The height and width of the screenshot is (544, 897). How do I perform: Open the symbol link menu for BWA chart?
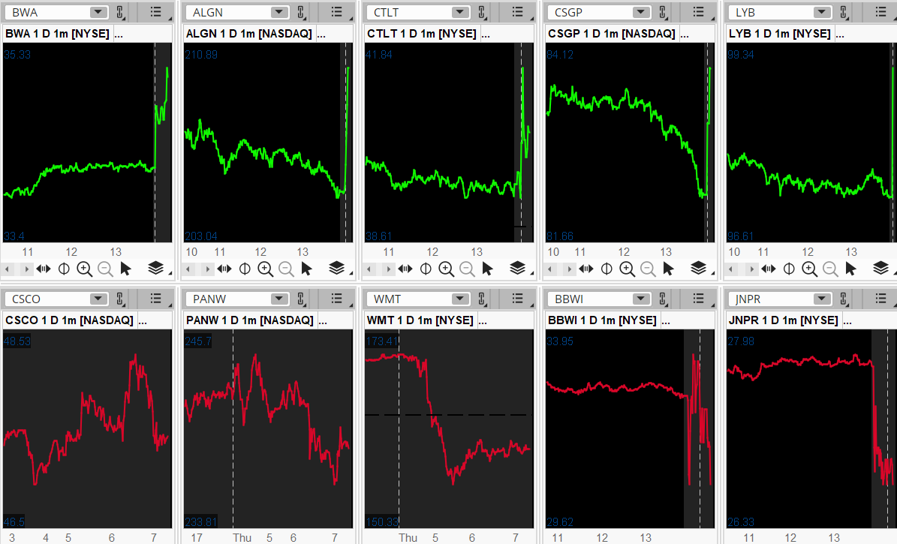(121, 12)
